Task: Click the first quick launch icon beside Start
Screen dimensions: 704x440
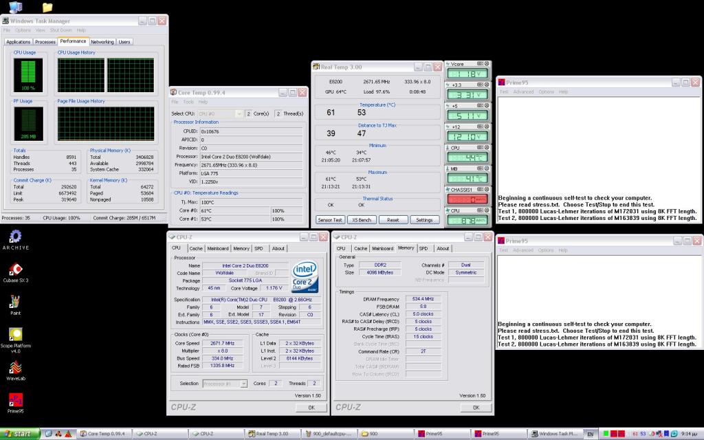Action: tap(49, 434)
